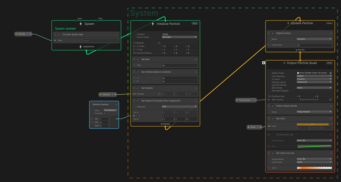Click the Velocity node output port

point(115,95)
